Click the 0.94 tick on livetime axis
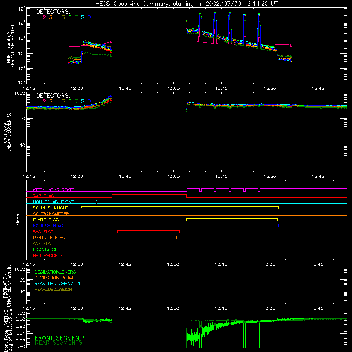 (20, 334)
